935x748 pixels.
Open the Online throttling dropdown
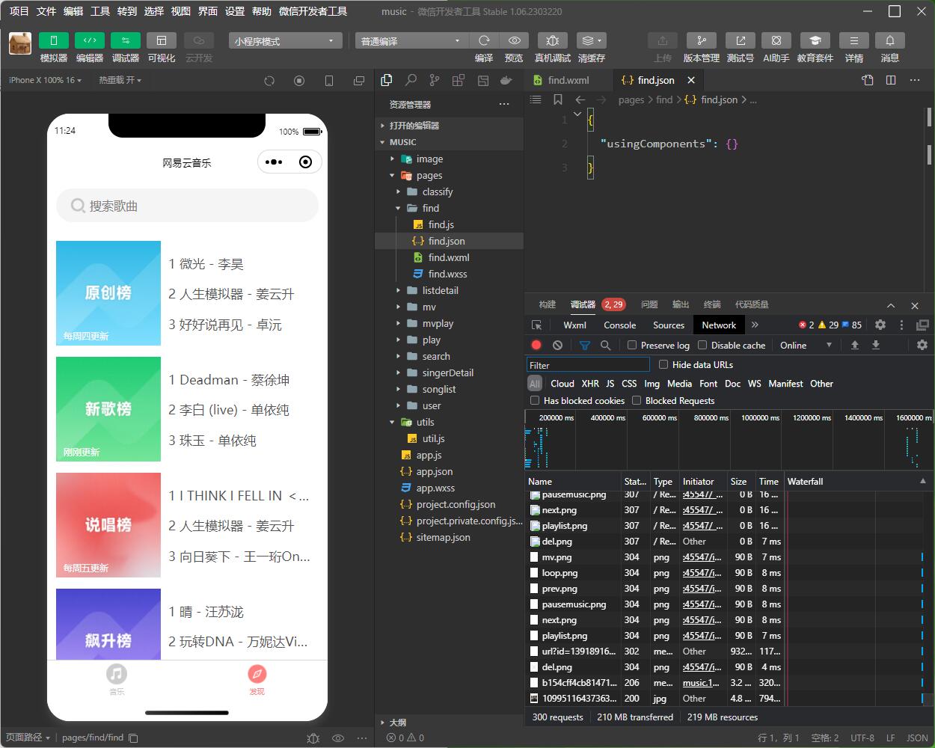coord(806,345)
